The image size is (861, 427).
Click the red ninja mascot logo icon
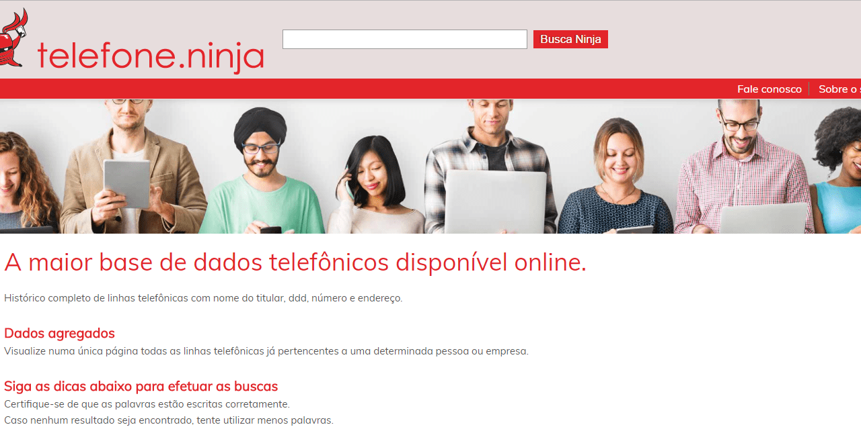click(x=13, y=38)
